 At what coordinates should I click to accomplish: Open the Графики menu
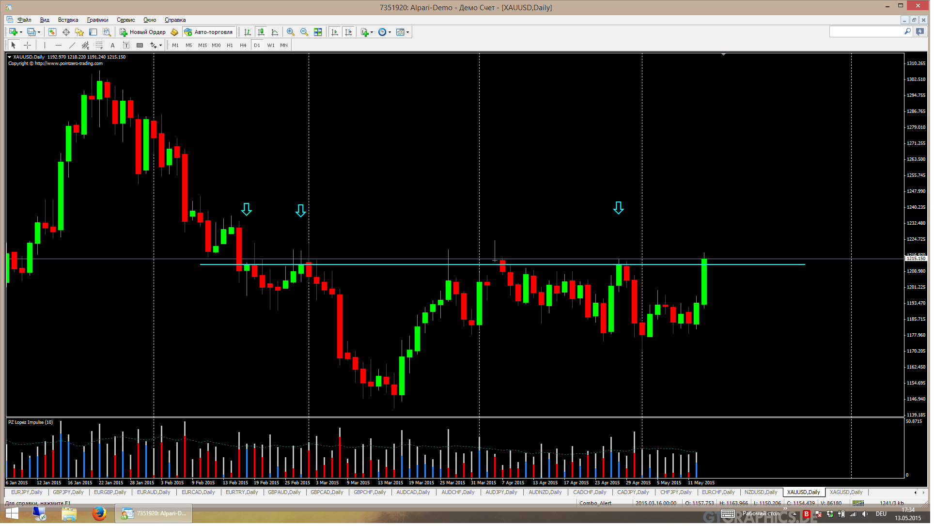click(x=97, y=20)
